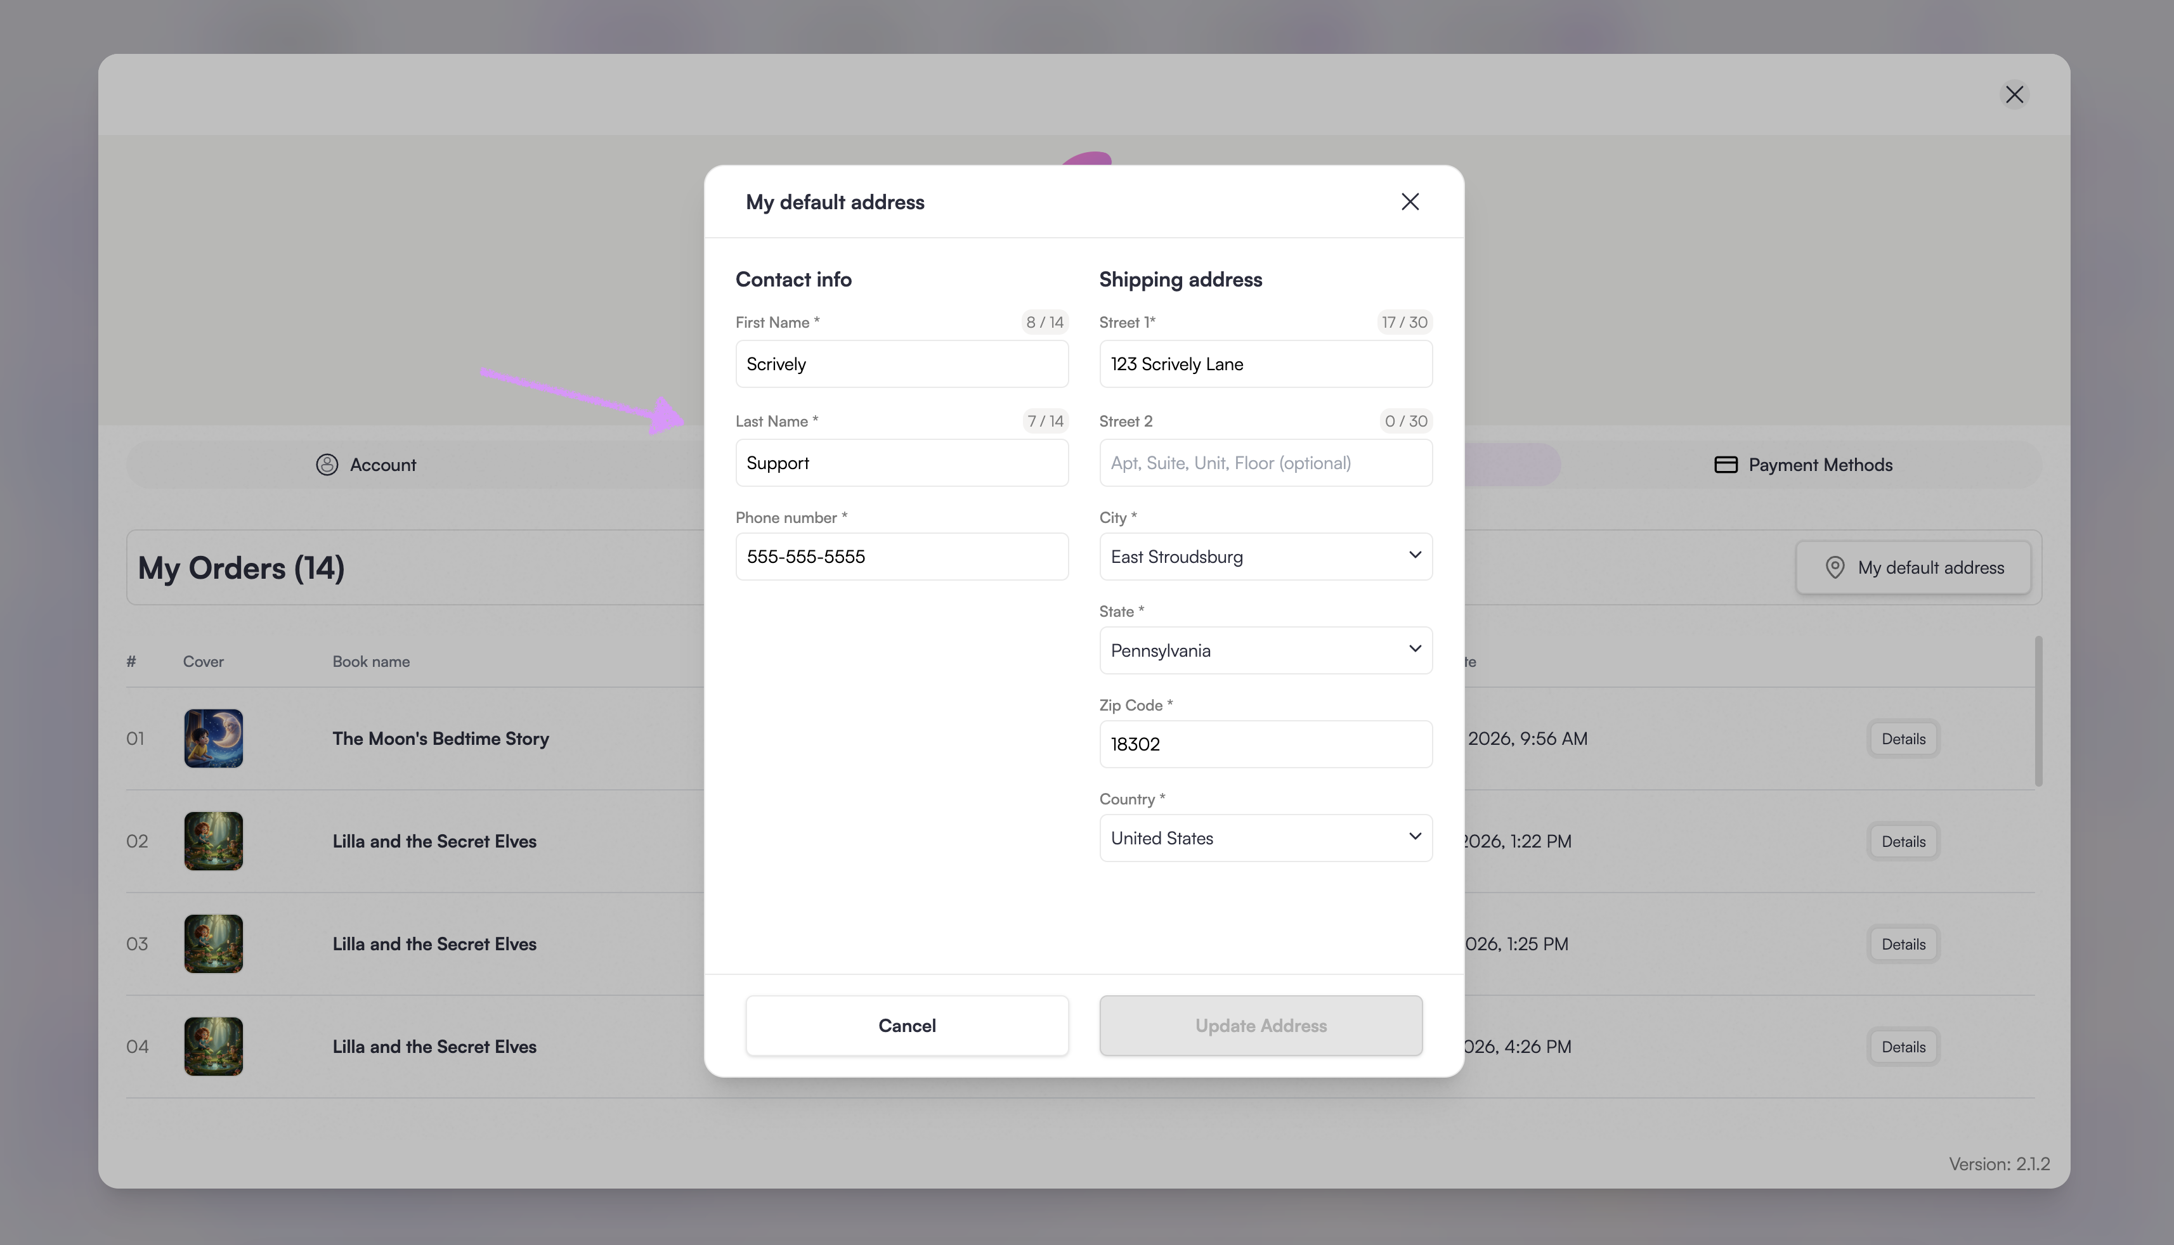Click the location pin icon
Viewport: 2174px width, 1245px height.
pos(1835,567)
